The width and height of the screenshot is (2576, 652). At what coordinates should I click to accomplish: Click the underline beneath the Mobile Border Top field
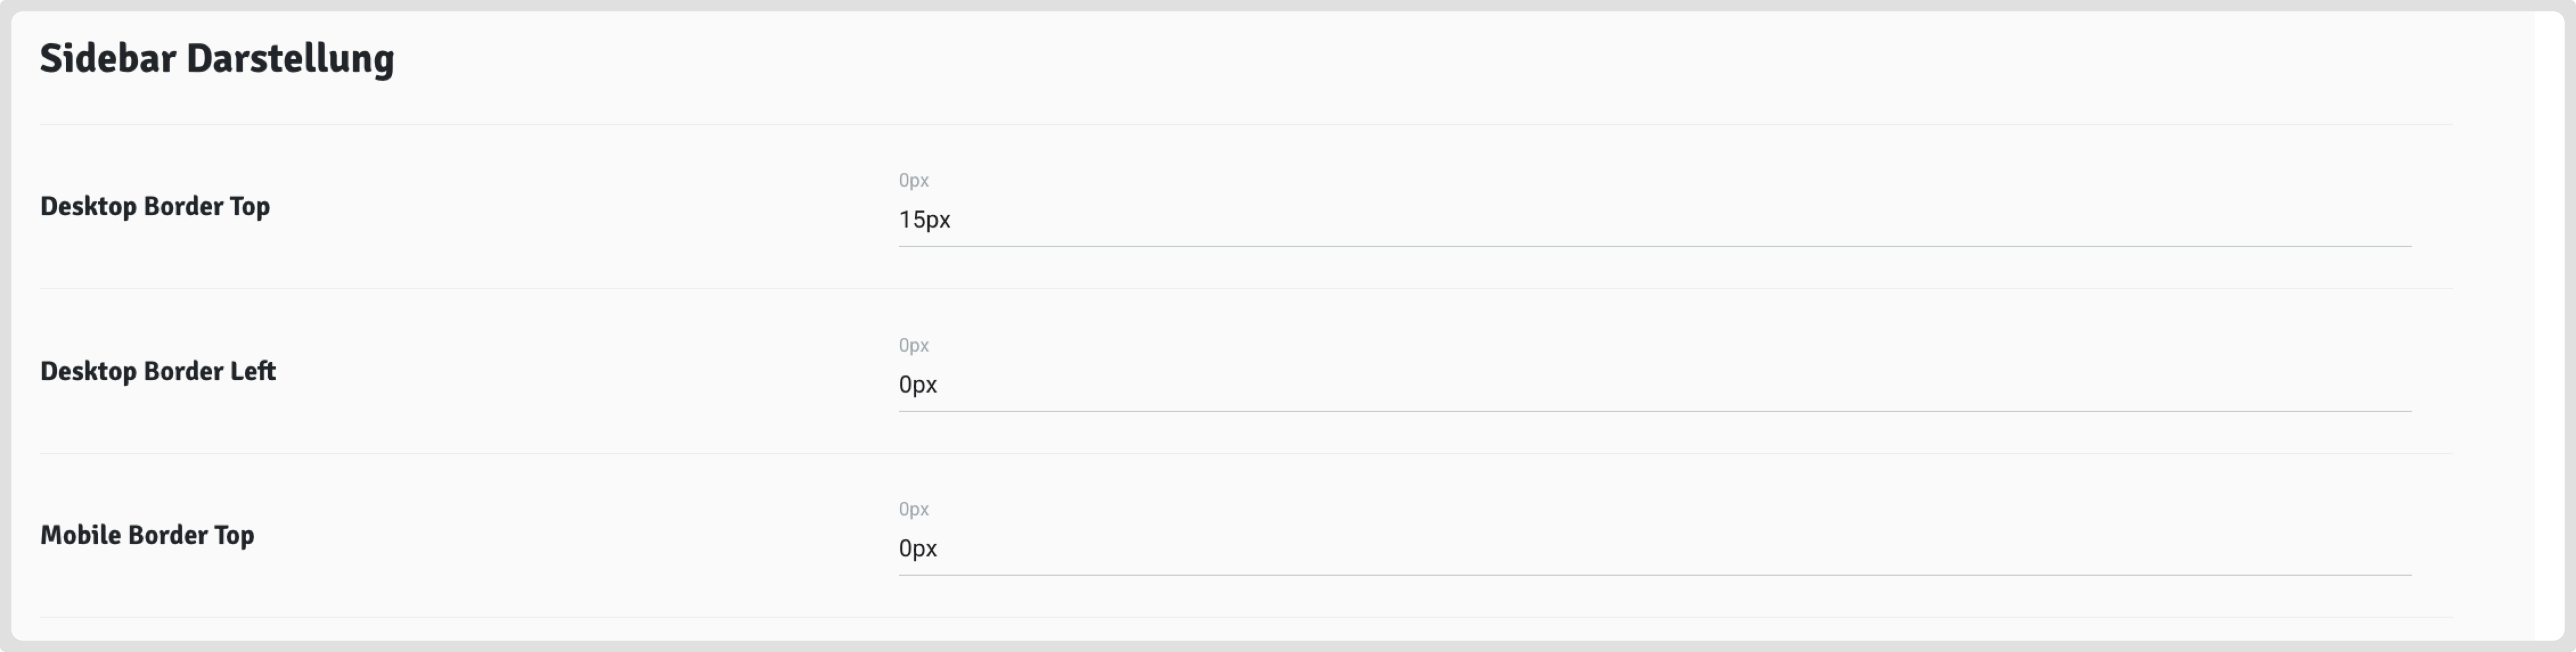point(1654,575)
